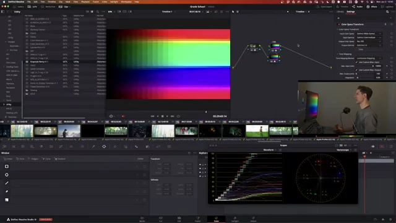Screen dimensions: 396x223
Task: Select the person in field clip thumbnail
Action: tap(257, 131)
